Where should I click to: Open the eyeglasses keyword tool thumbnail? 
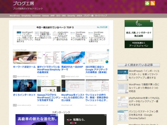tap(24, 58)
